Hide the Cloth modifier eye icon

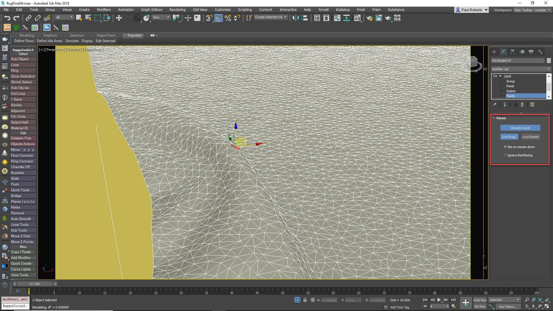[495, 76]
